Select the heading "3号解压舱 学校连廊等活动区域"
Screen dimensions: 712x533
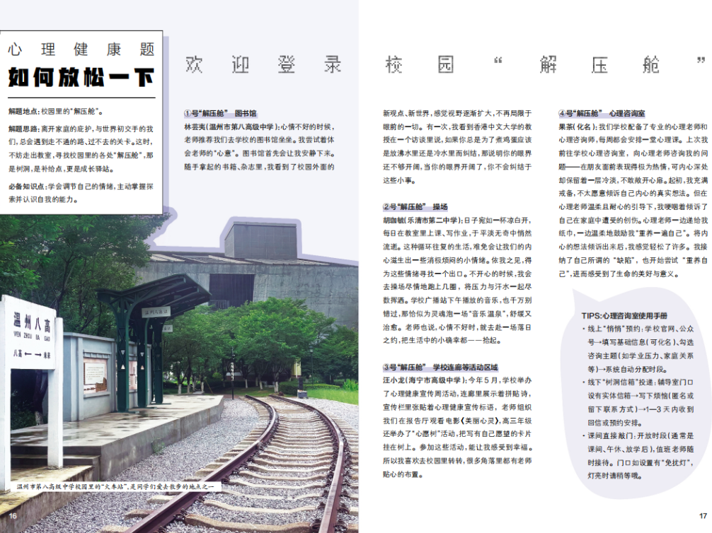click(440, 367)
